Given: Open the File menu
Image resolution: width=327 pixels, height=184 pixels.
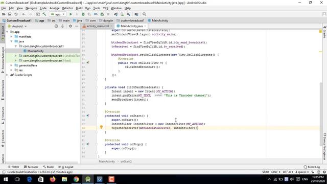Looking at the screenshot, I should coord(4,8).
